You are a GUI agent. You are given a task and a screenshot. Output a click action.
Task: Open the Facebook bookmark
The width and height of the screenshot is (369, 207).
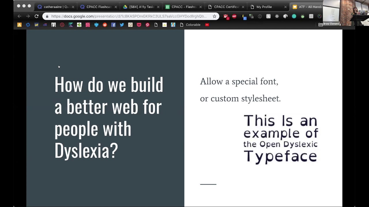click(113, 25)
